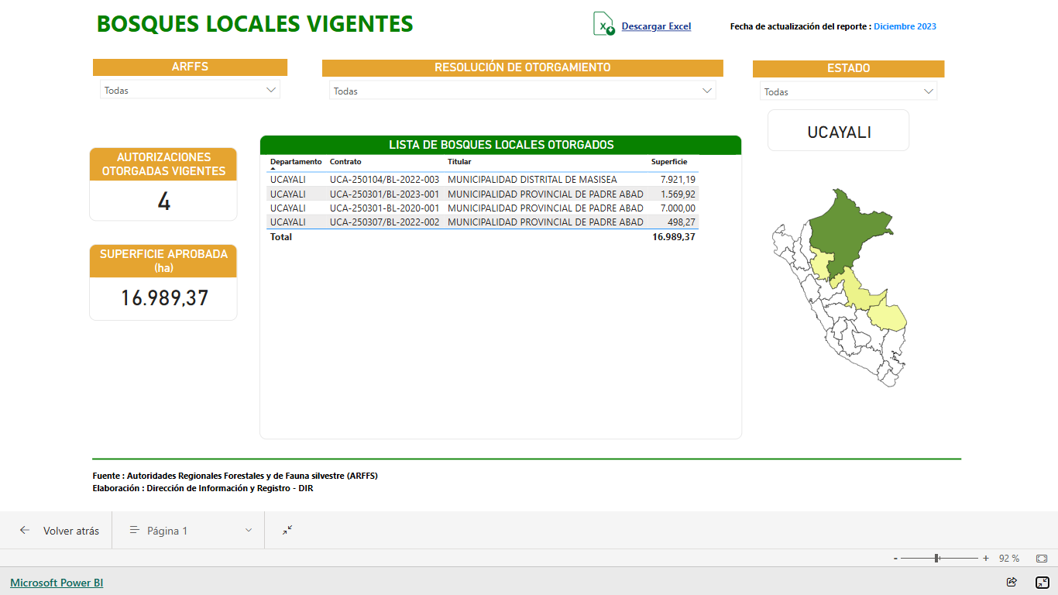Click the Excel download icon

(x=603, y=24)
